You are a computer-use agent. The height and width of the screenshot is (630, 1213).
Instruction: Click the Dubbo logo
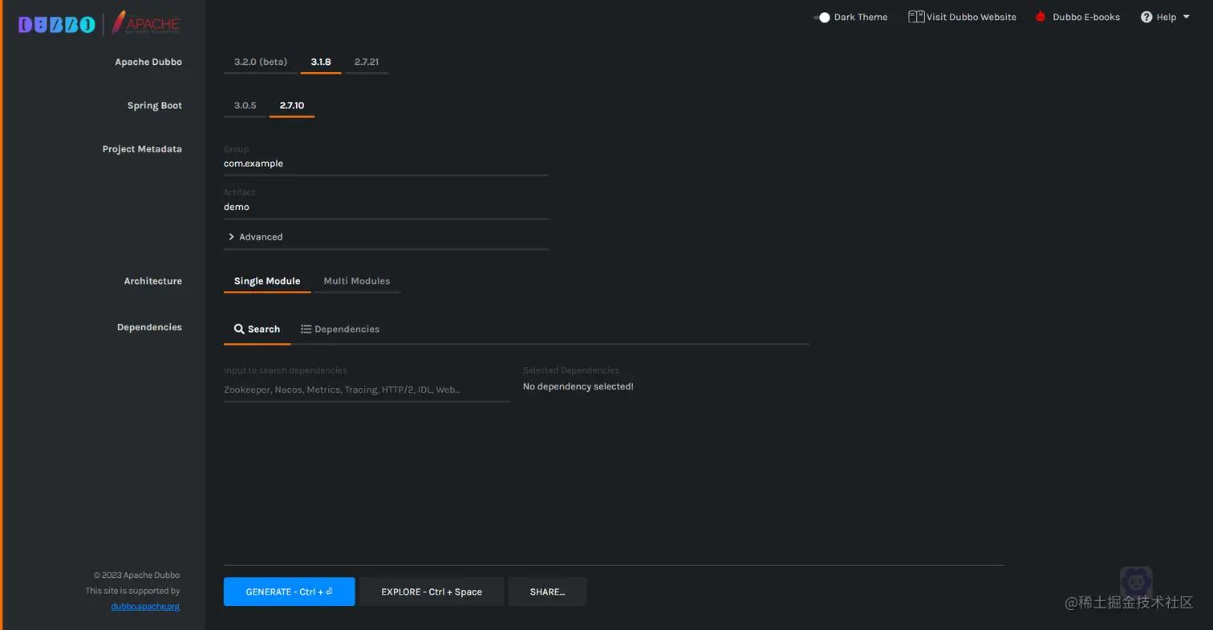[x=56, y=24]
